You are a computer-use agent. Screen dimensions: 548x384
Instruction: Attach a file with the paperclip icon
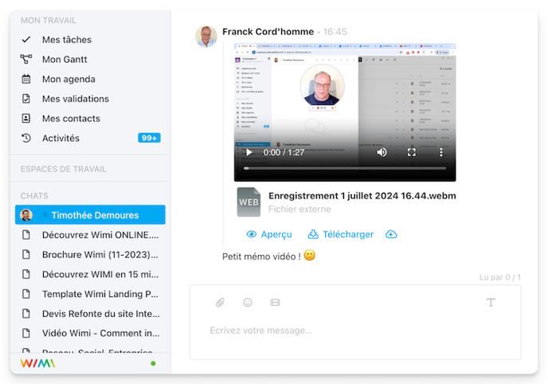220,302
